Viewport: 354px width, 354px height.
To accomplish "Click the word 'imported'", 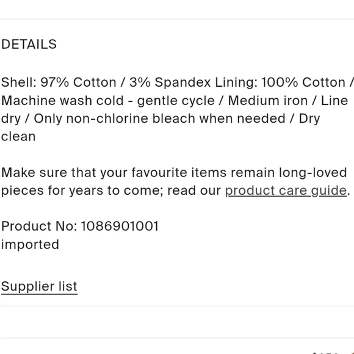I will tap(30, 245).
